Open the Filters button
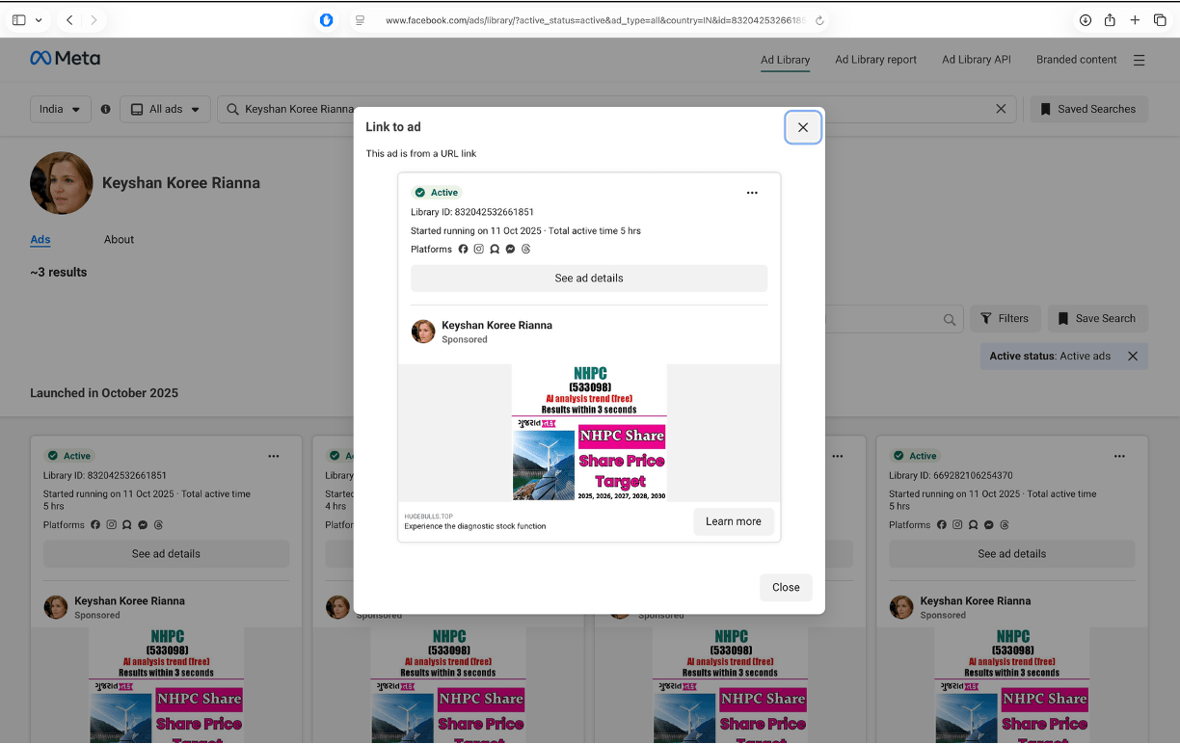1180x744 pixels. click(x=1005, y=319)
